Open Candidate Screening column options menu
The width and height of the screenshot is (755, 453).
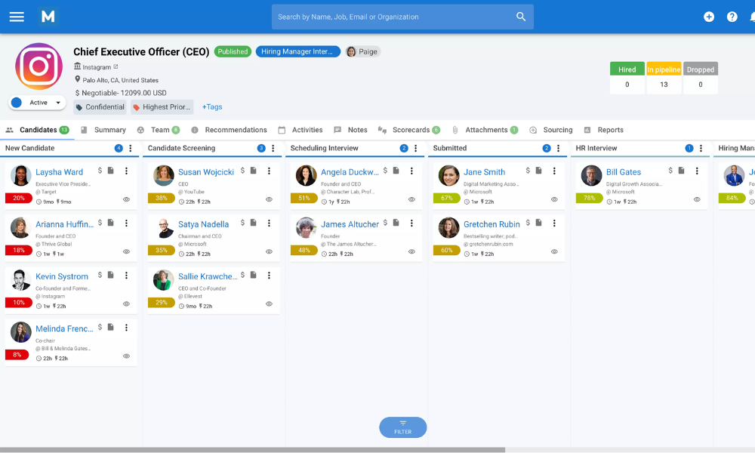tap(273, 148)
